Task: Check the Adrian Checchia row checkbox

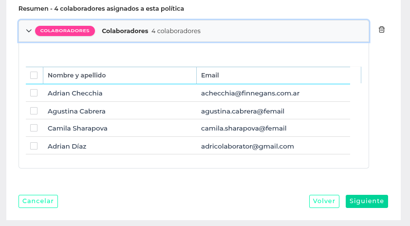Action: pos(34,93)
